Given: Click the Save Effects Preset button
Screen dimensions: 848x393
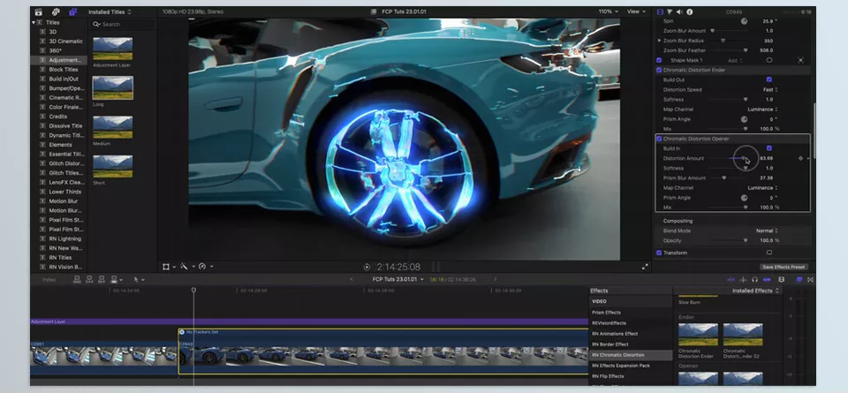Looking at the screenshot, I should click(x=784, y=267).
